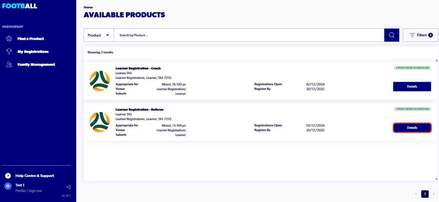Click the filter count badge showing 2
The width and height of the screenshot is (439, 202).
click(x=431, y=35)
